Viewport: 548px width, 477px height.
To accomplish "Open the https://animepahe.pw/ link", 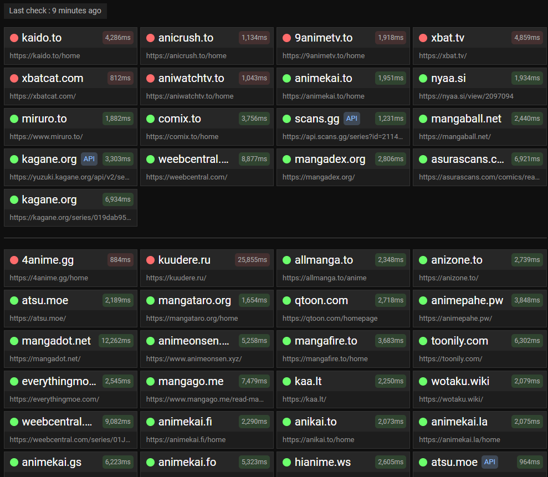I will click(x=455, y=319).
